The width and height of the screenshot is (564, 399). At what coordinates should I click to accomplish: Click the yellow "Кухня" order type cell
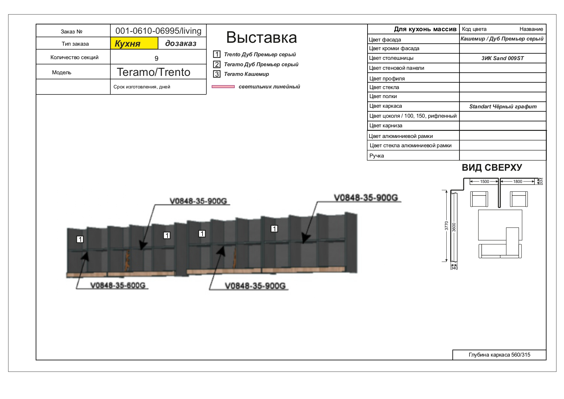(x=134, y=43)
